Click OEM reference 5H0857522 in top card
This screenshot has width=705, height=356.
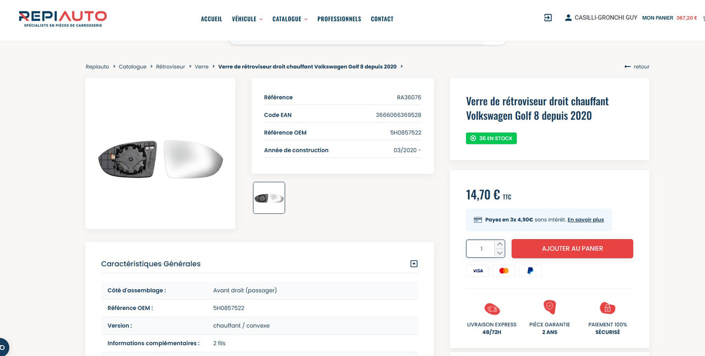(405, 133)
